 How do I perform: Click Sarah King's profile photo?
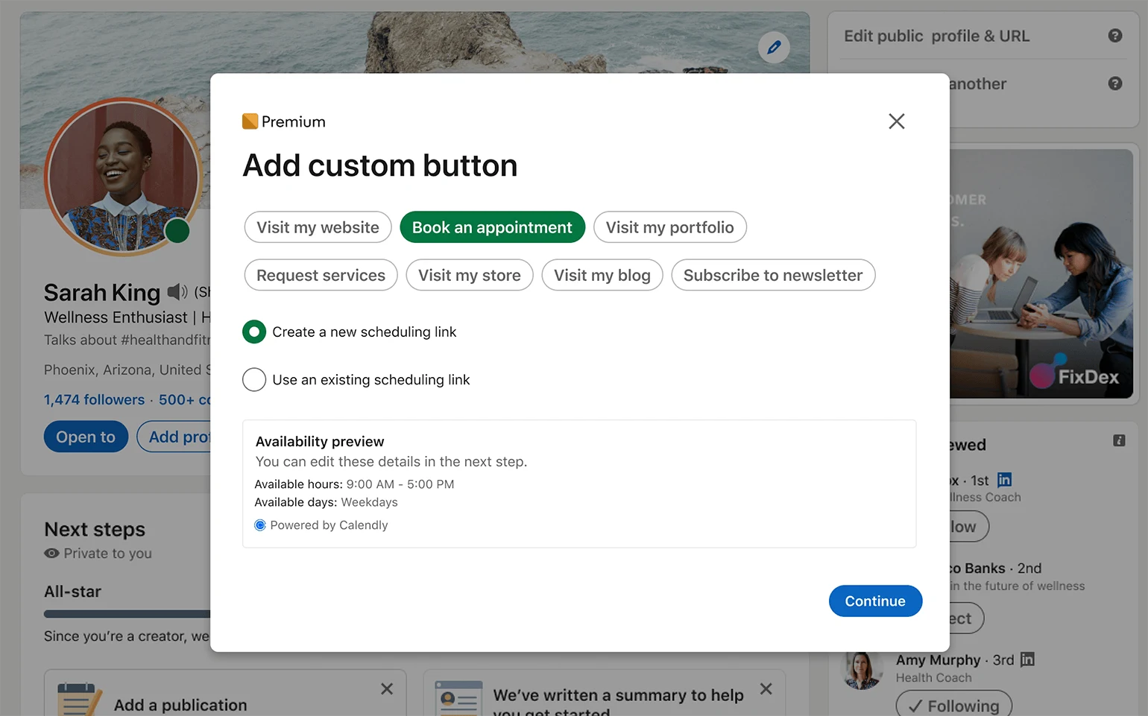[124, 176]
